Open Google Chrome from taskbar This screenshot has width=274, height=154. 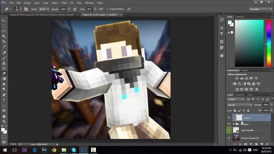[54, 150]
